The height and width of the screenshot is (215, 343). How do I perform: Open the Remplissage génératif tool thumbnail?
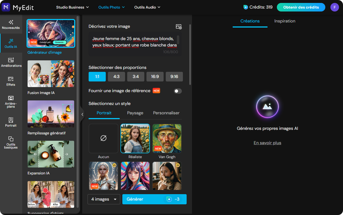pyautogui.click(x=51, y=114)
